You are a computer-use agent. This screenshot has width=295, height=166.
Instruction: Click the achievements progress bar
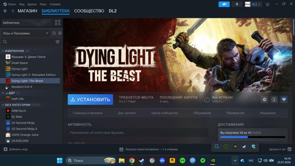(x=253, y=137)
